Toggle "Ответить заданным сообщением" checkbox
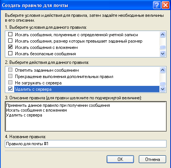 (x=10, y=70)
